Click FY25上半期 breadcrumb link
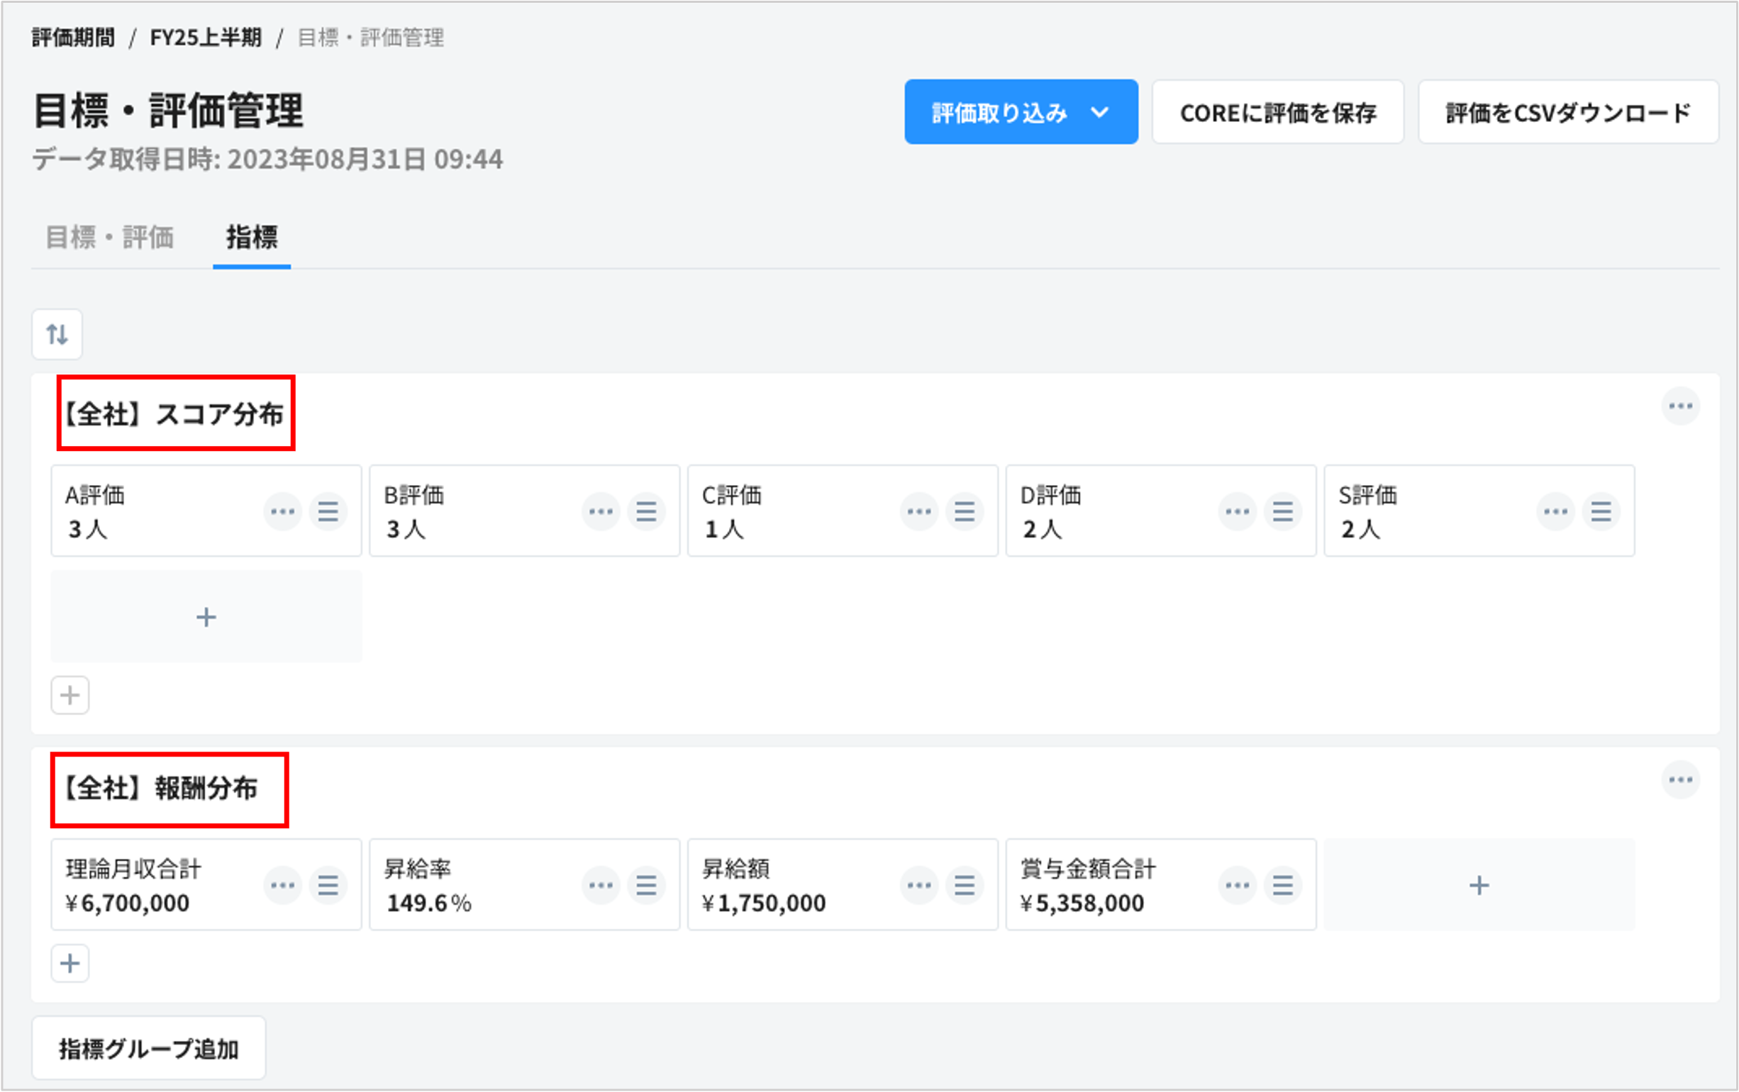1739x1092 pixels. pyautogui.click(x=206, y=38)
